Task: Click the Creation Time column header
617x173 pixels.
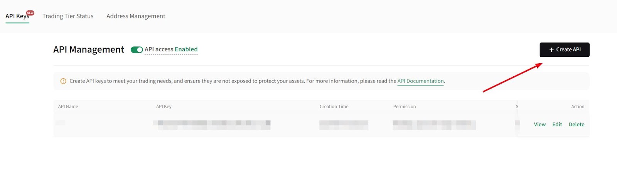Action: point(334,107)
